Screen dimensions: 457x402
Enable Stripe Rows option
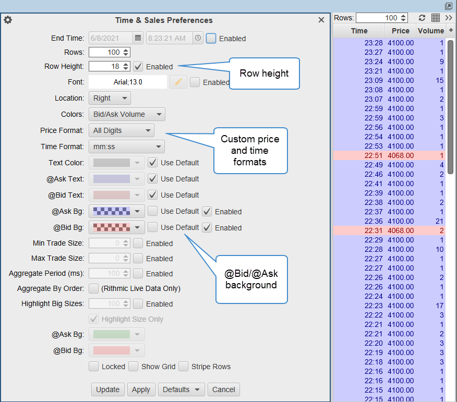click(184, 367)
